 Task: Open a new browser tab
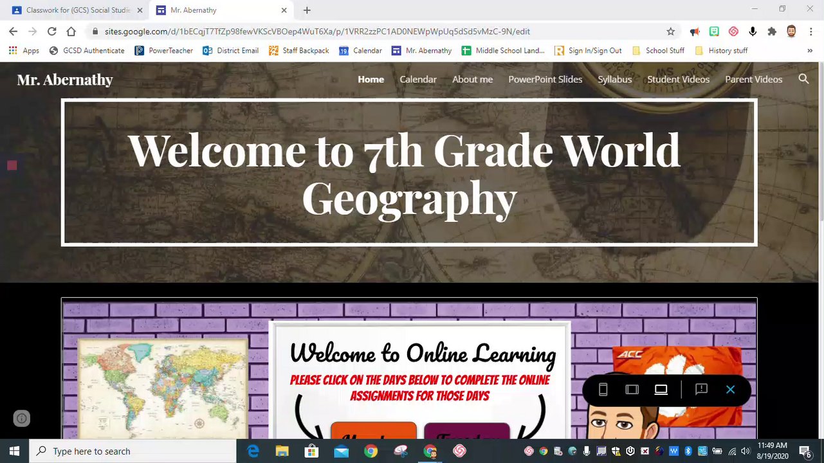307,10
